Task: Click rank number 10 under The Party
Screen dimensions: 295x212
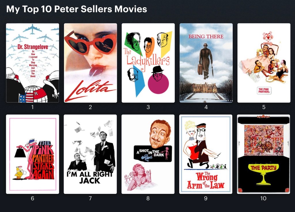Action: click(x=263, y=198)
